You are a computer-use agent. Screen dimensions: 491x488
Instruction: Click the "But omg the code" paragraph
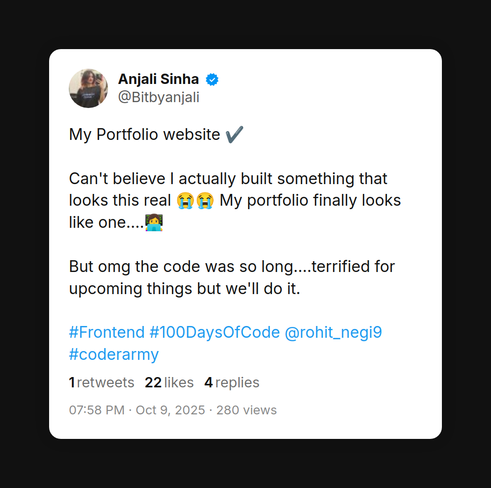(x=232, y=277)
